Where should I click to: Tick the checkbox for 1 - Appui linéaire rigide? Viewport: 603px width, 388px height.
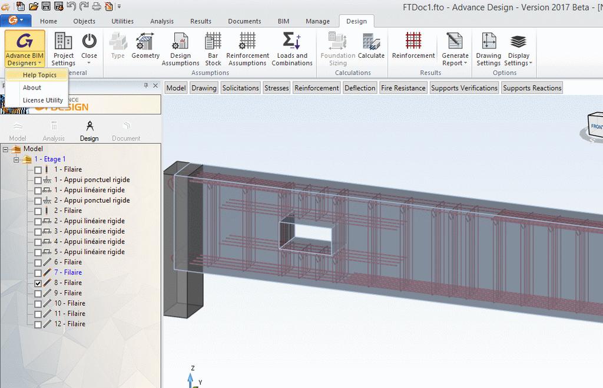pos(38,190)
